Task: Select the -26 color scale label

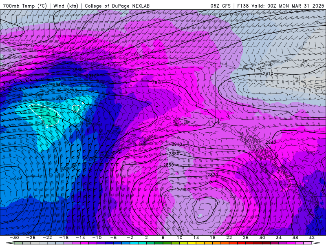Action: pos(31,238)
